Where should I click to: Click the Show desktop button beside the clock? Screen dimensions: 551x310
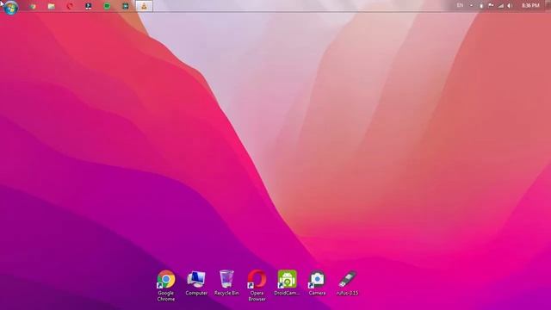click(x=548, y=6)
